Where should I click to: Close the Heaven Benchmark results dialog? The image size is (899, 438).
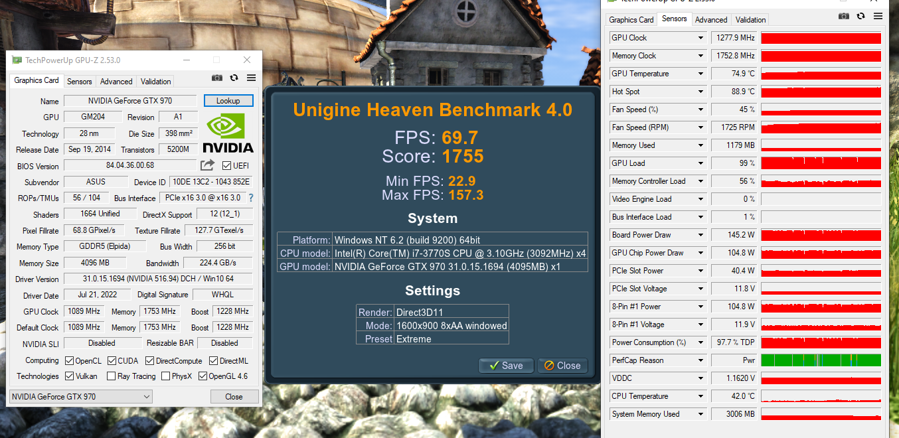coord(562,366)
